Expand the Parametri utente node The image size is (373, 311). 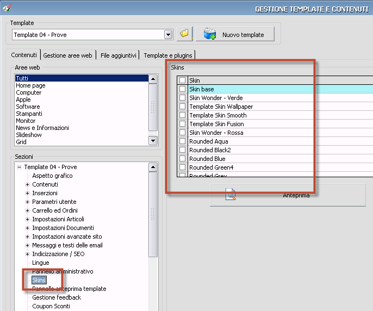[27, 202]
